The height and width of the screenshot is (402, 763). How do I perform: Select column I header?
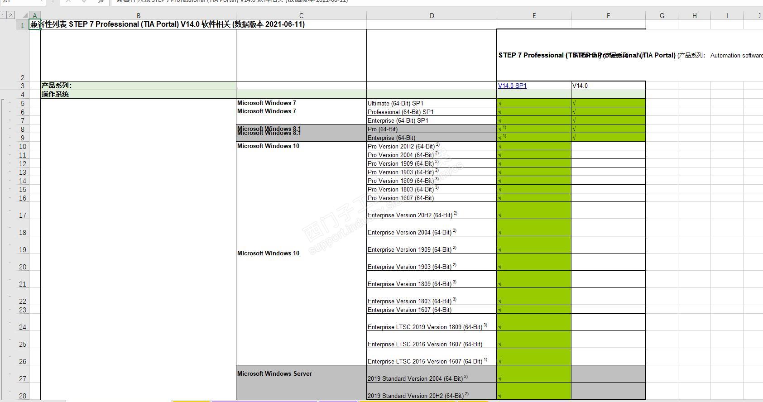(x=727, y=15)
